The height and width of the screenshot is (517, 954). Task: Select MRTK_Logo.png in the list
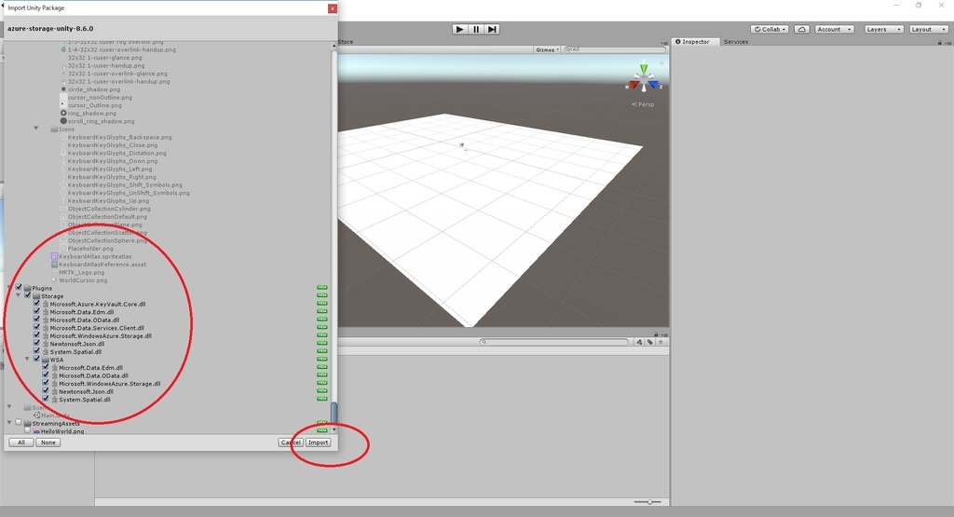click(82, 273)
